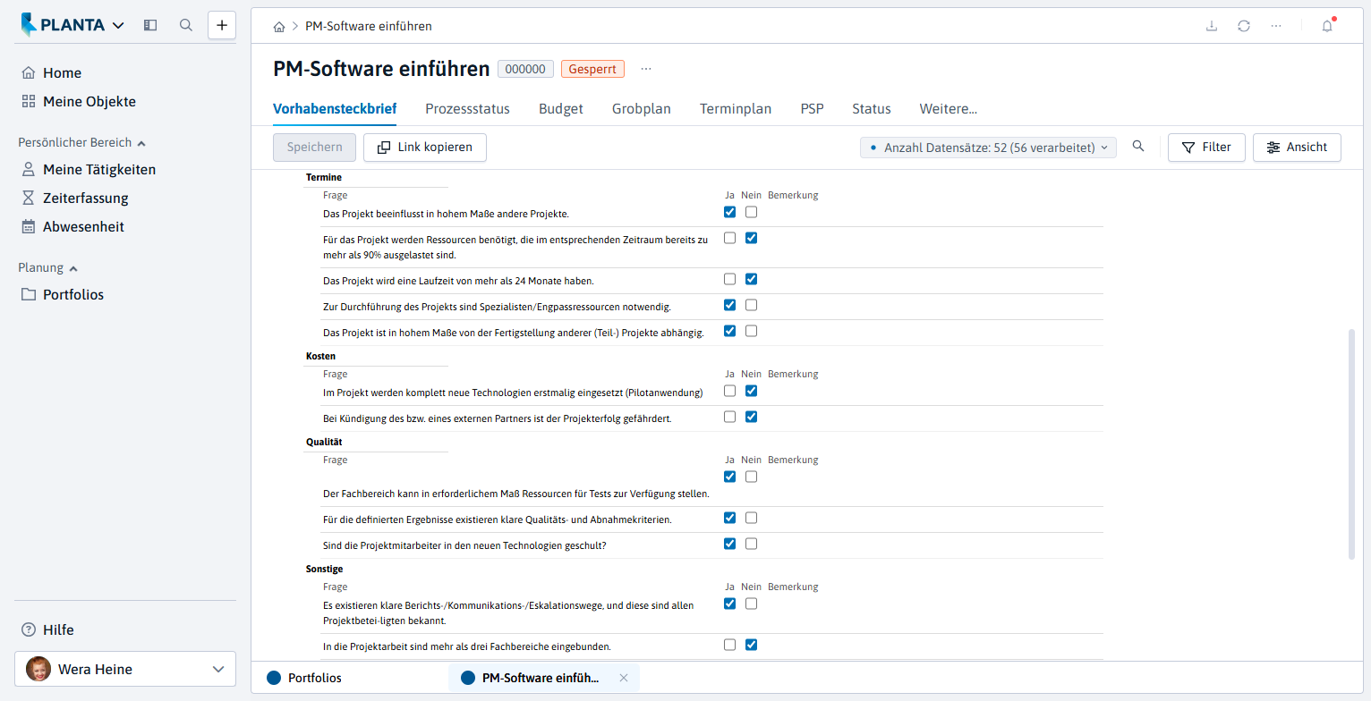Open the search magnifier in sidebar header

pyautogui.click(x=186, y=25)
